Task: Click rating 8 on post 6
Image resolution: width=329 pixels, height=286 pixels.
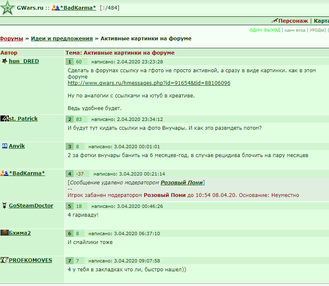Action: coord(77,234)
